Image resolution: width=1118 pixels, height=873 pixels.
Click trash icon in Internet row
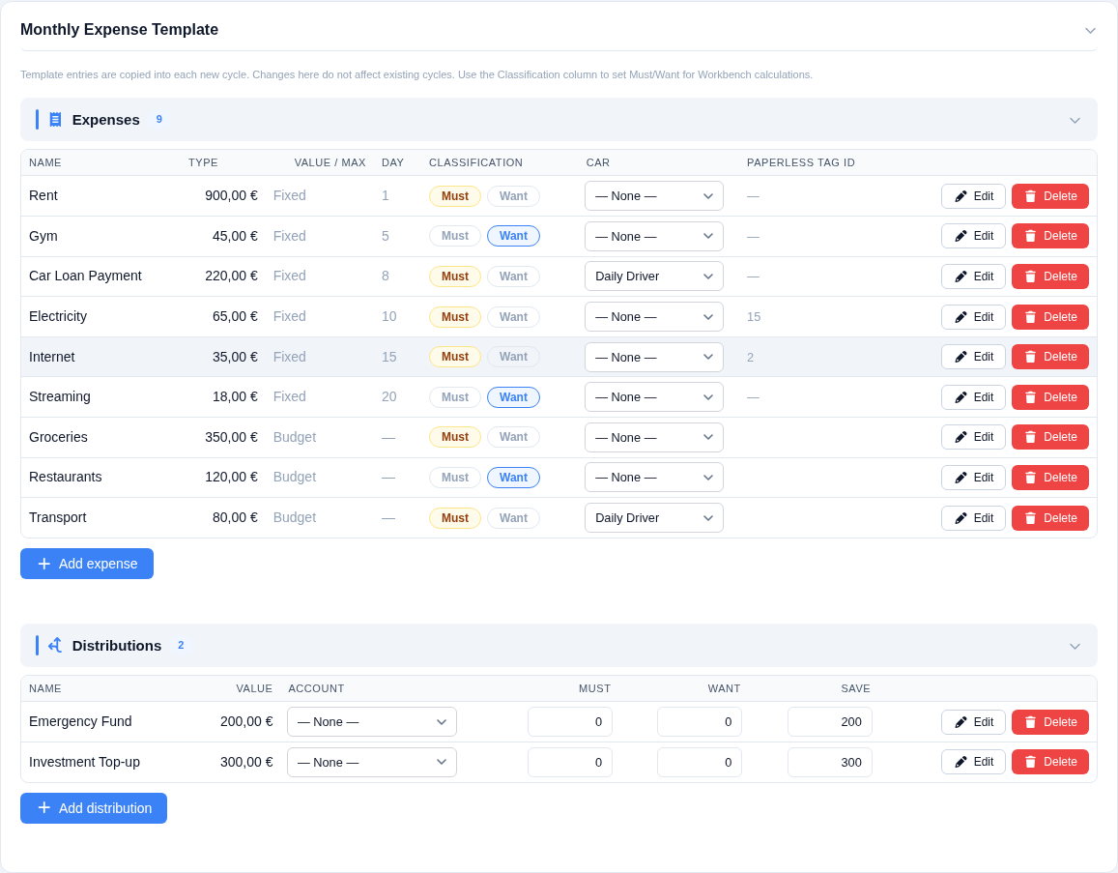point(1030,357)
